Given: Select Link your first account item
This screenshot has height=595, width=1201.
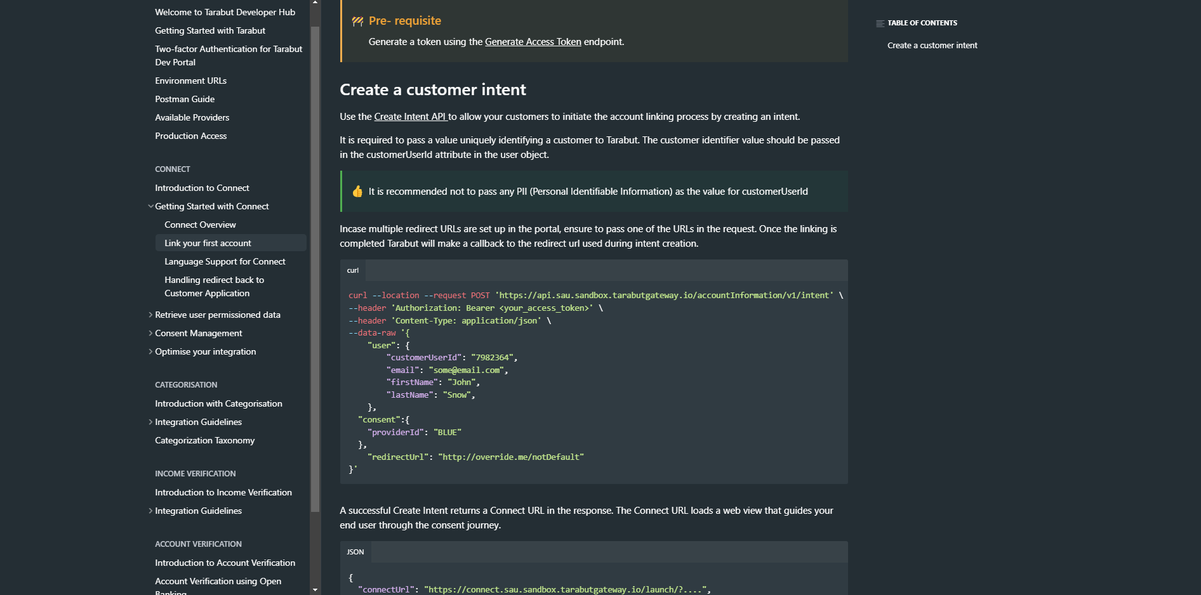Looking at the screenshot, I should click(x=230, y=243).
